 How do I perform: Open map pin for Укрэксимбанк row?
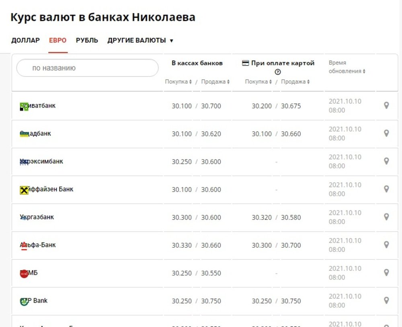tap(386, 161)
